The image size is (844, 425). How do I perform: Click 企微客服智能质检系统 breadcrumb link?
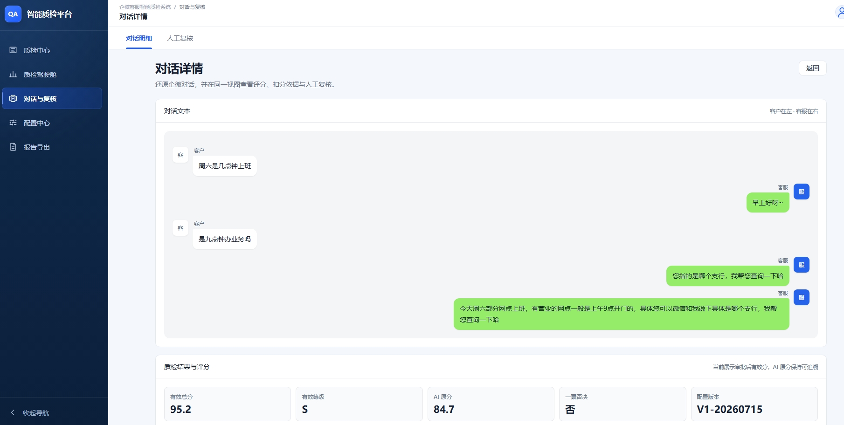tap(145, 7)
